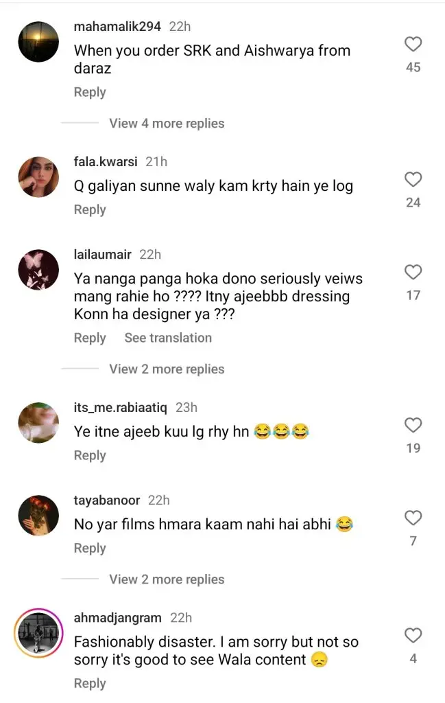445x703 pixels.
Task: Reply to ahmadjangram's fashion comment
Action: coord(90,683)
